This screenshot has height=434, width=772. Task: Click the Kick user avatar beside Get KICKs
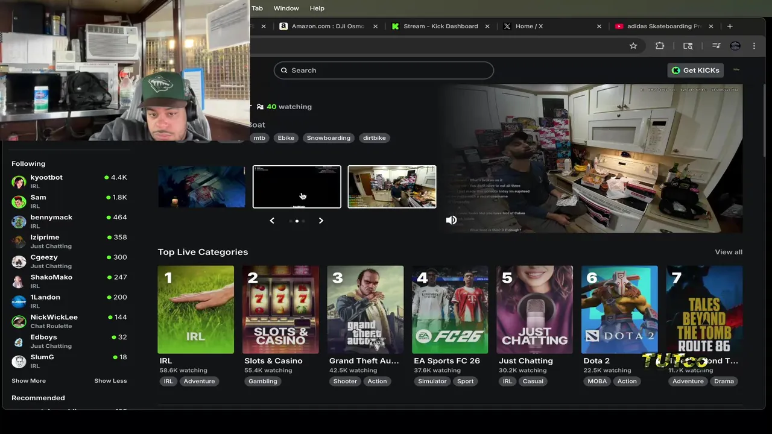pos(736,70)
